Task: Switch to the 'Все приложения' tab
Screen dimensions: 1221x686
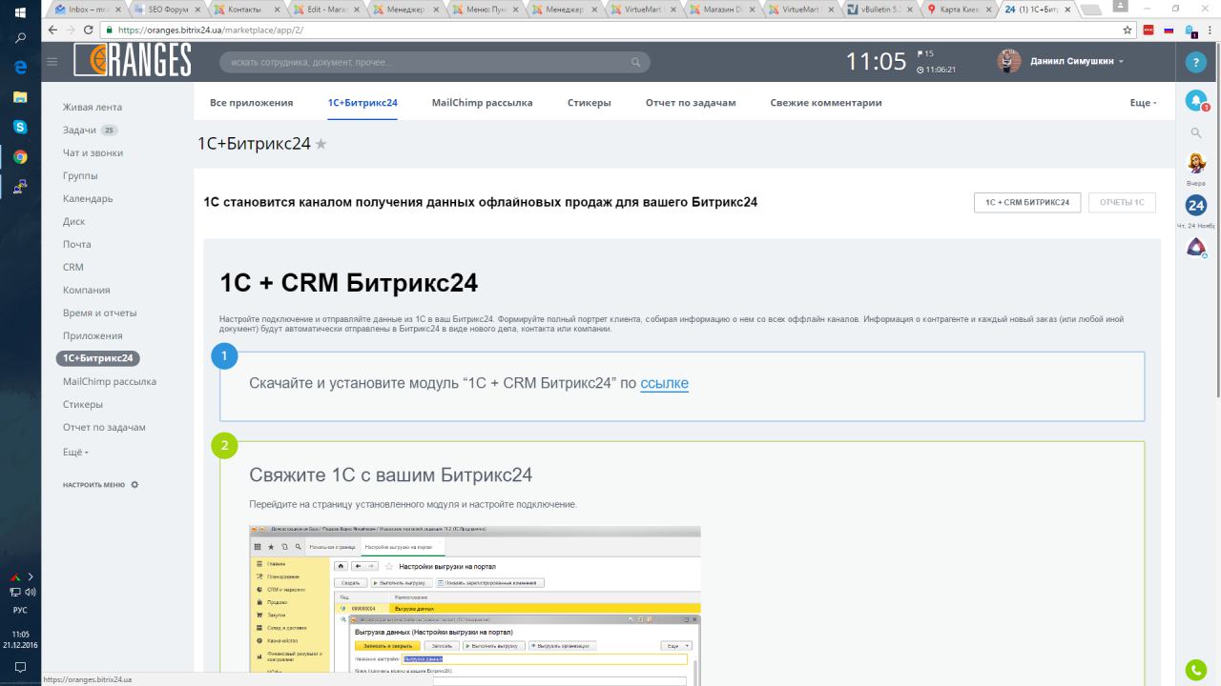Action: (x=252, y=103)
